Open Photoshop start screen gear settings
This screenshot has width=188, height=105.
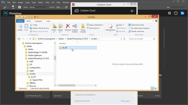point(169,13)
